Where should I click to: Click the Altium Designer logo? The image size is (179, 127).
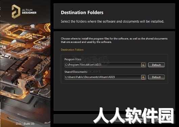[16, 11]
